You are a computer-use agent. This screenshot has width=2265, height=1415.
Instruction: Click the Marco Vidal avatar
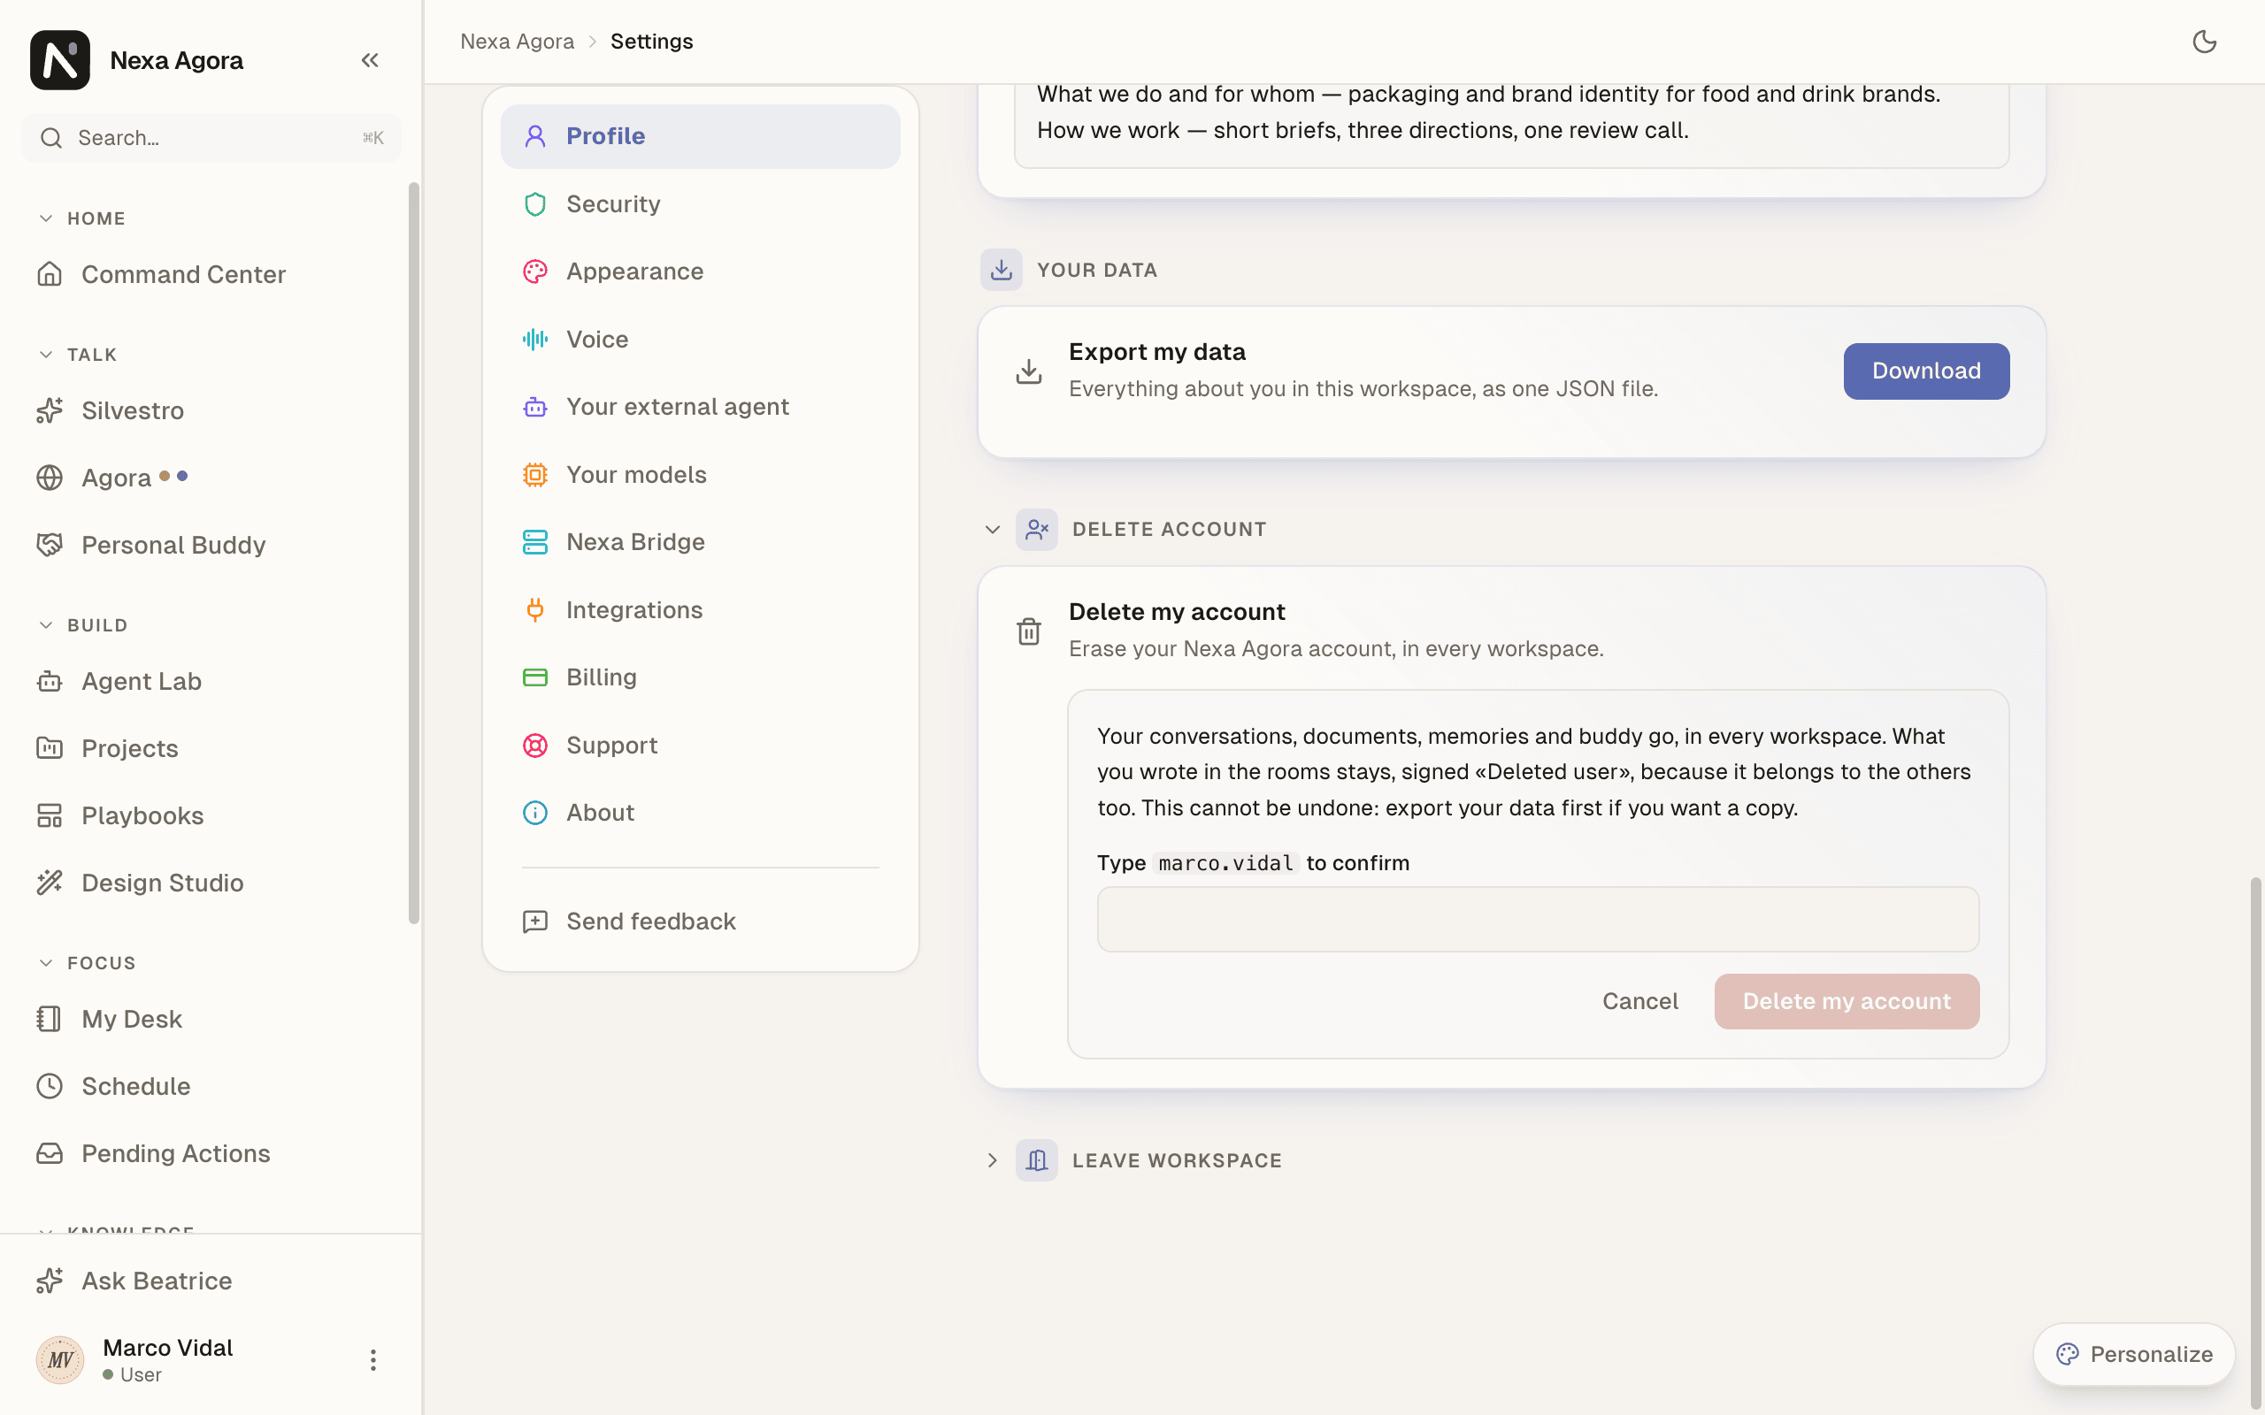[60, 1360]
